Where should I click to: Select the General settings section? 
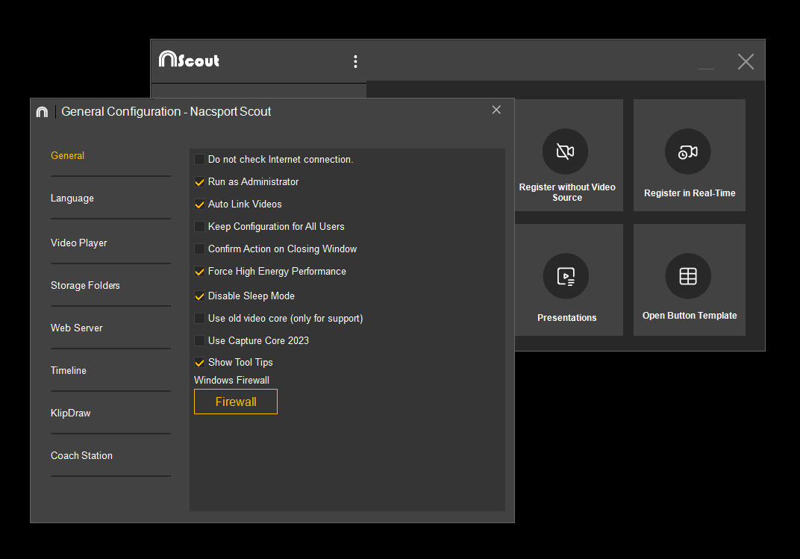tap(67, 155)
